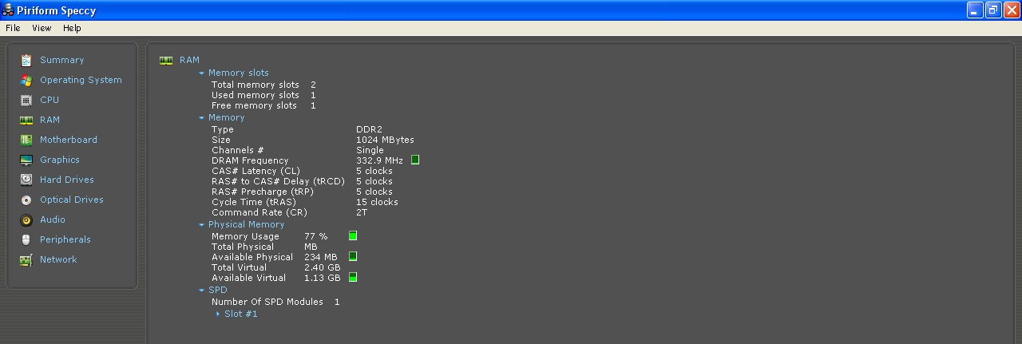The height and width of the screenshot is (344, 1022).
Task: Select the RAM section label in sidebar
Action: coord(50,120)
